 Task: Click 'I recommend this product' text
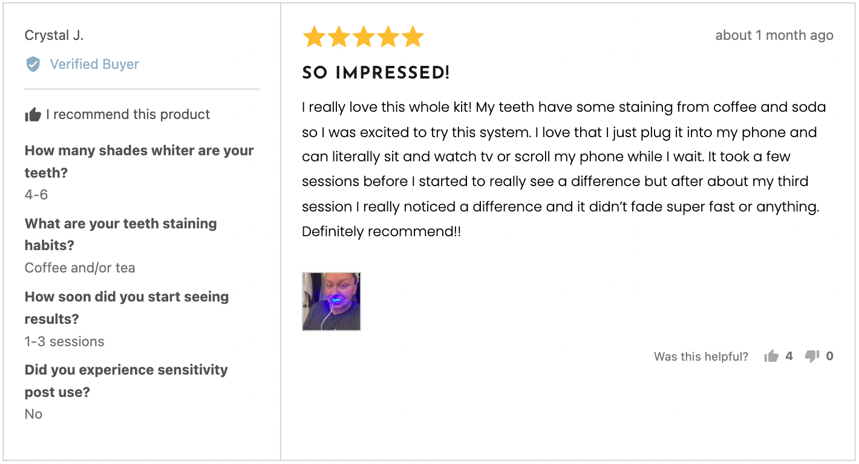tap(128, 114)
